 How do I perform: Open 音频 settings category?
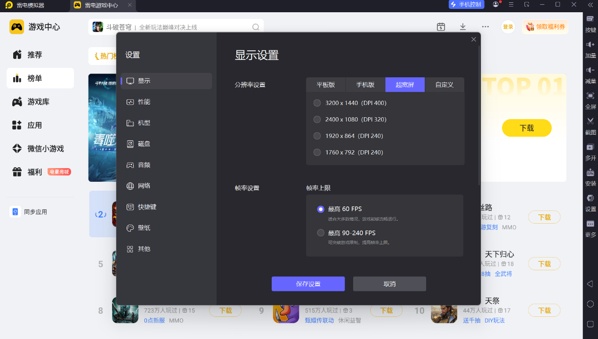[166, 165]
